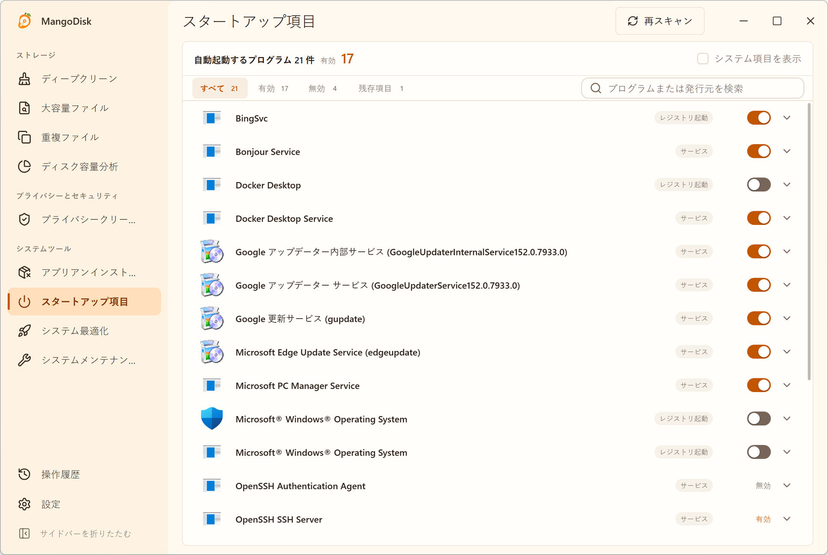The image size is (828, 555).
Task: Click into プログラムまたは発行元を検索 search field
Action: pos(692,88)
